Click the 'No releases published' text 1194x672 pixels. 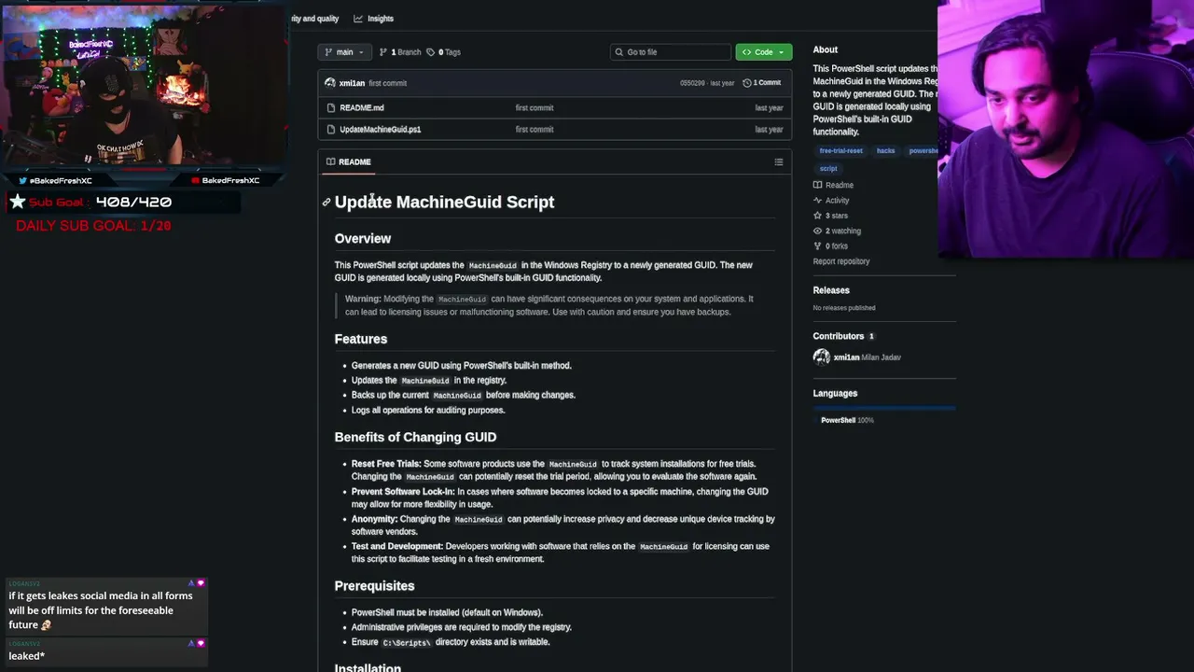pyautogui.click(x=844, y=308)
